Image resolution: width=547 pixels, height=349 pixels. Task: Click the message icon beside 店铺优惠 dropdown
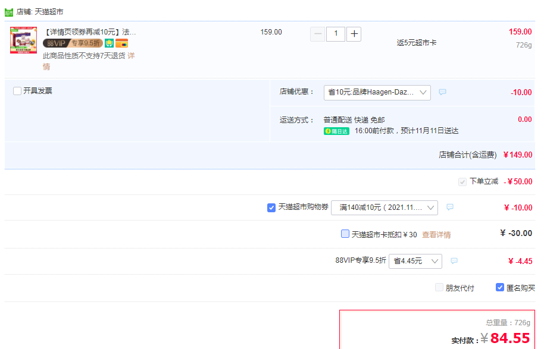pos(442,92)
